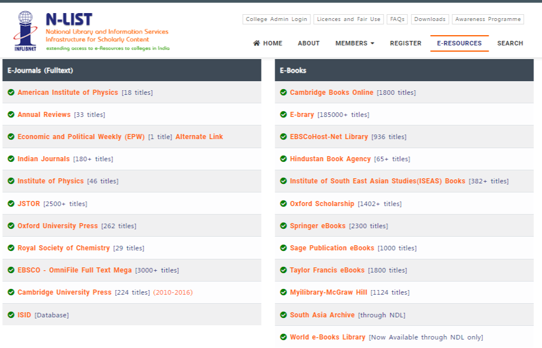
Task: Click the check icon next to Myilibrary-McGraw Hill
Action: 283,292
